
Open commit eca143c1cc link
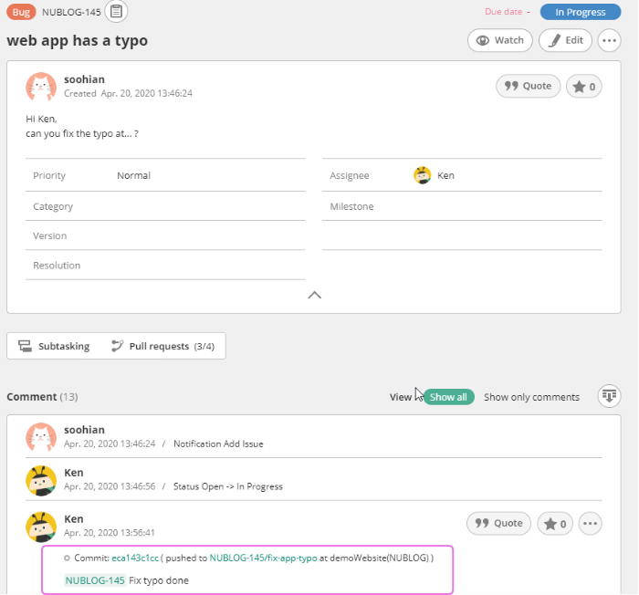tap(135, 557)
